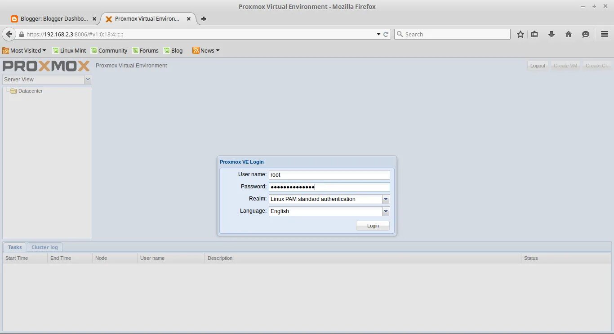Open a new tab with plus icon
The width and height of the screenshot is (614, 334).
click(x=204, y=19)
